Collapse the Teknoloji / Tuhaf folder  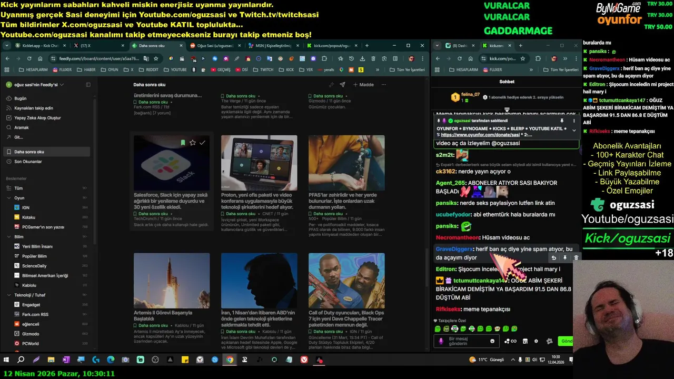(x=8, y=295)
